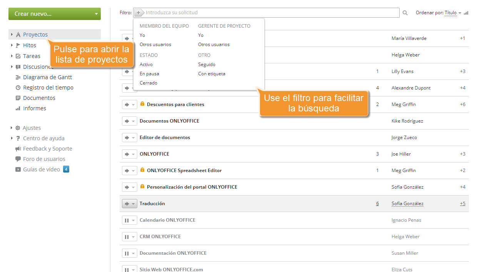Click the video guides badge showing 4

click(x=66, y=169)
